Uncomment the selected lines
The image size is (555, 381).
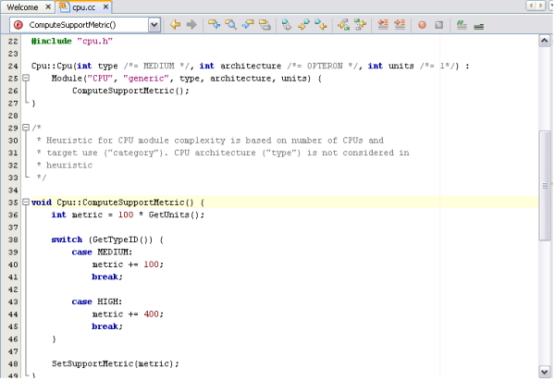pyautogui.click(x=478, y=26)
